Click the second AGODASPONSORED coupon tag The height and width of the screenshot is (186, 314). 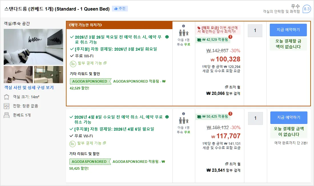[x=90, y=161]
